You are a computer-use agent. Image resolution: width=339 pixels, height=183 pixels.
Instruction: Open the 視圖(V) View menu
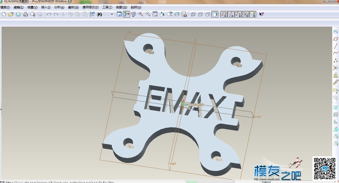coord(32,7)
